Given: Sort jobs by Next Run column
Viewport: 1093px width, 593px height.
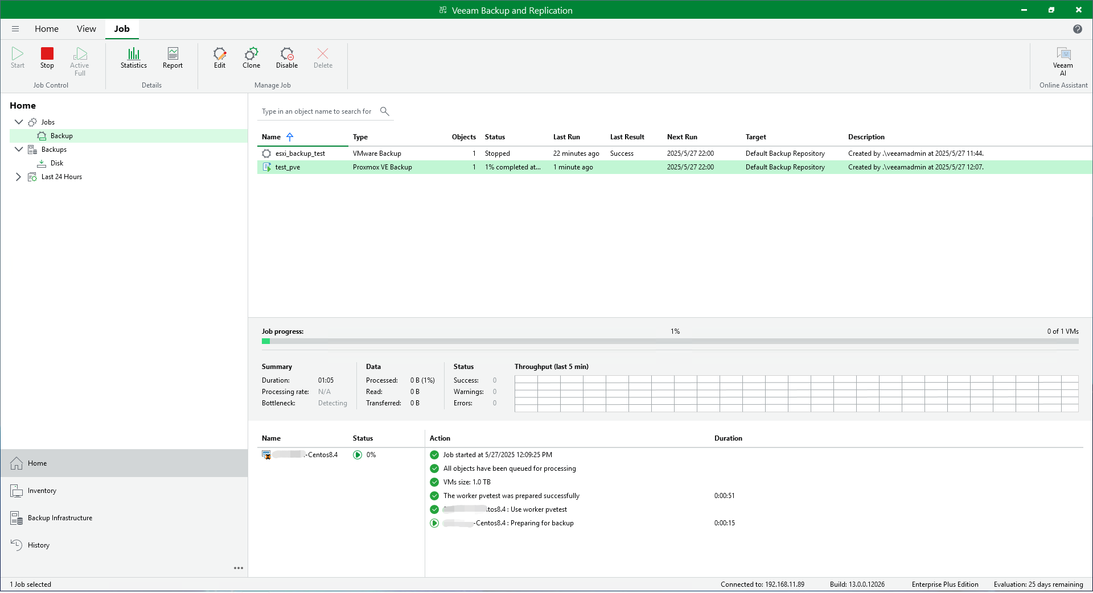Looking at the screenshot, I should [x=682, y=137].
